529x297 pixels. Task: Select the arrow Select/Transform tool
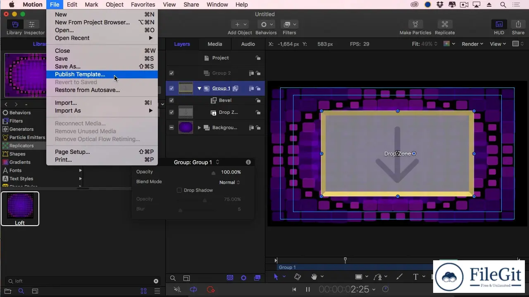tap(276, 277)
